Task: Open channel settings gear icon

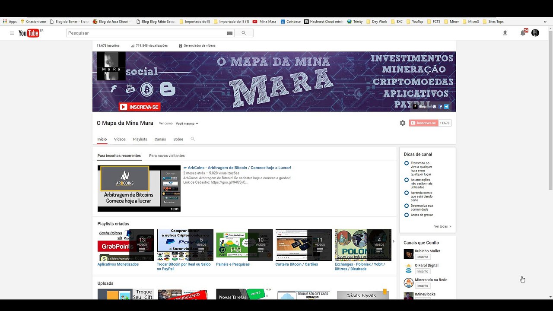Action: point(403,123)
